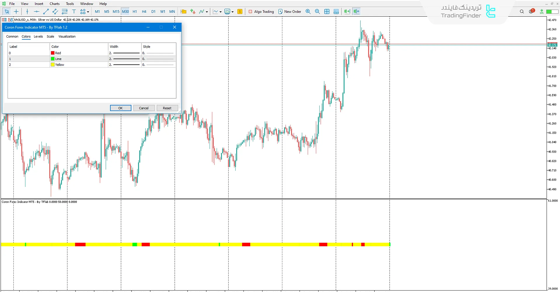
Task: Open the Charts menu
Action: point(55,4)
